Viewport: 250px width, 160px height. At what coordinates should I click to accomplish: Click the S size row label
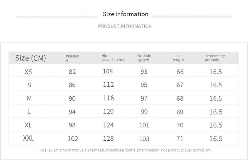[29, 85]
